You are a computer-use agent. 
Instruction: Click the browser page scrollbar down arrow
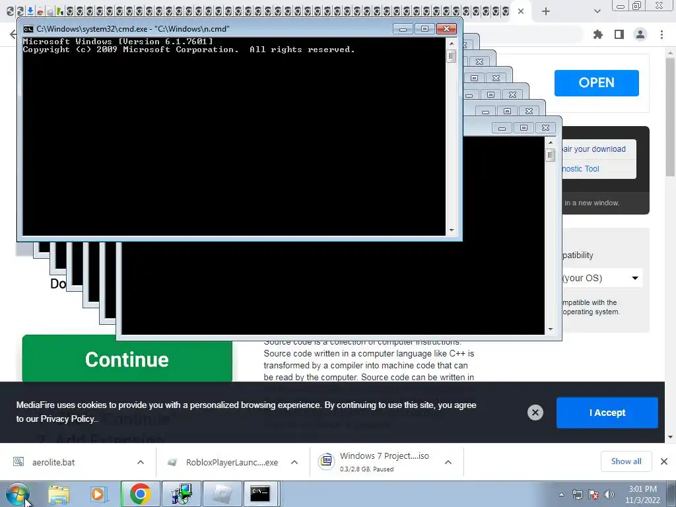pos(670,437)
